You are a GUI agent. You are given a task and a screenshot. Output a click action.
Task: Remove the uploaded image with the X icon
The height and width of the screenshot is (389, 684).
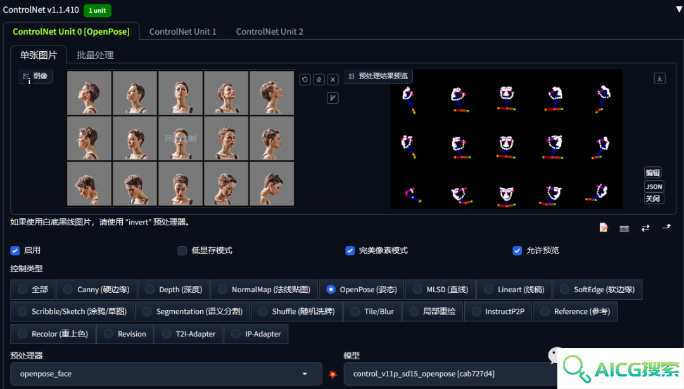(x=333, y=79)
